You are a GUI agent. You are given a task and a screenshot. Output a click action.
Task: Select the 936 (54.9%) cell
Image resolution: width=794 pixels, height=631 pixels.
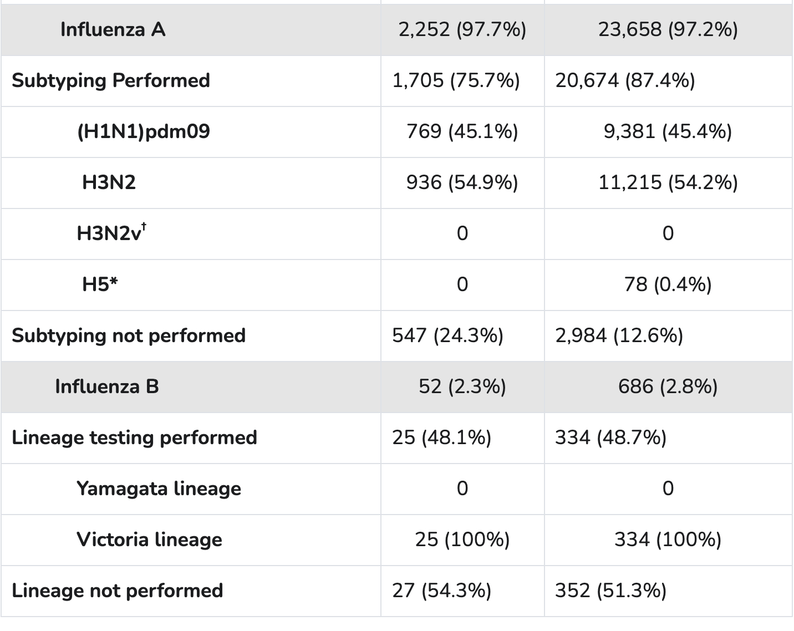462,182
